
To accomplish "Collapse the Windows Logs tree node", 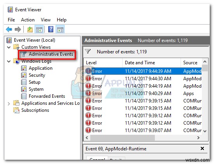I will click(x=9, y=62).
